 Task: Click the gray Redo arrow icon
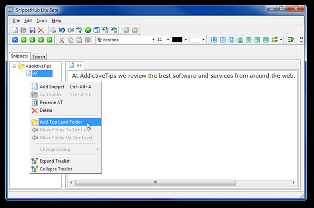(70, 30)
